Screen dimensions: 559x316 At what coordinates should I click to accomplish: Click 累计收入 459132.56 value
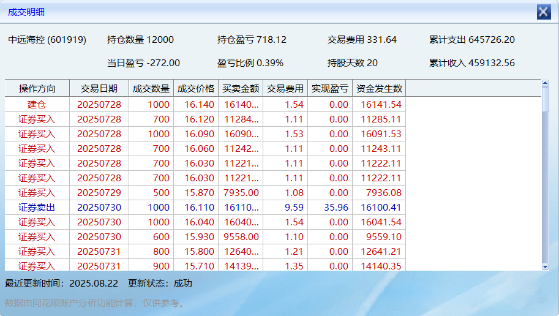coord(472,63)
